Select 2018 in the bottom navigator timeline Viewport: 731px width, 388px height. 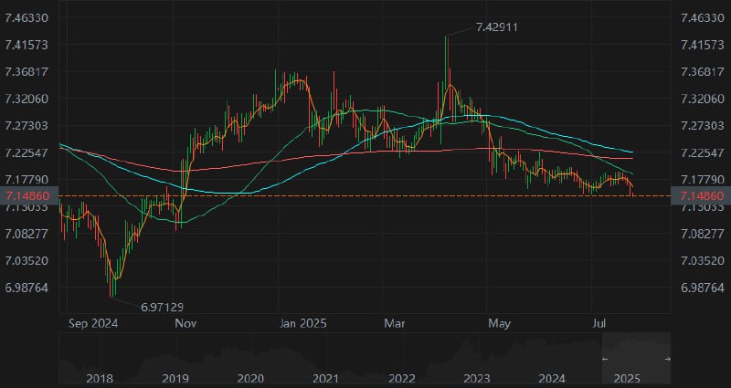(x=99, y=377)
